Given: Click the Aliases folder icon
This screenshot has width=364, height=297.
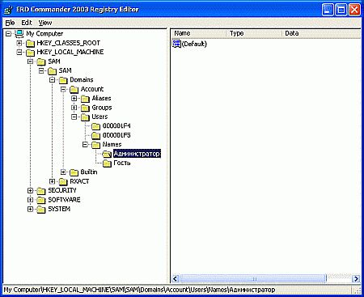Looking at the screenshot, I should (x=85, y=99).
